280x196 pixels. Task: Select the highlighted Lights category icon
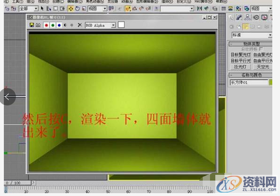[246, 27]
